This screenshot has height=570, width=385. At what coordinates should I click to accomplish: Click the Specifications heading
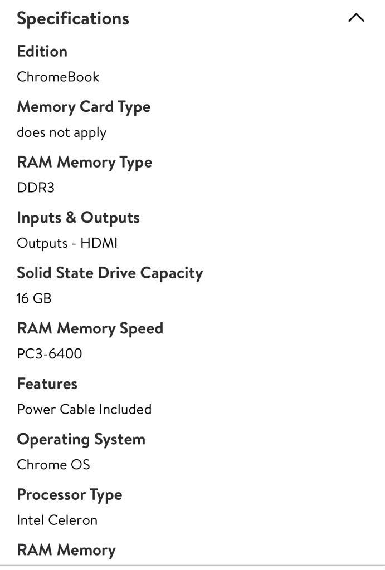pos(73,19)
